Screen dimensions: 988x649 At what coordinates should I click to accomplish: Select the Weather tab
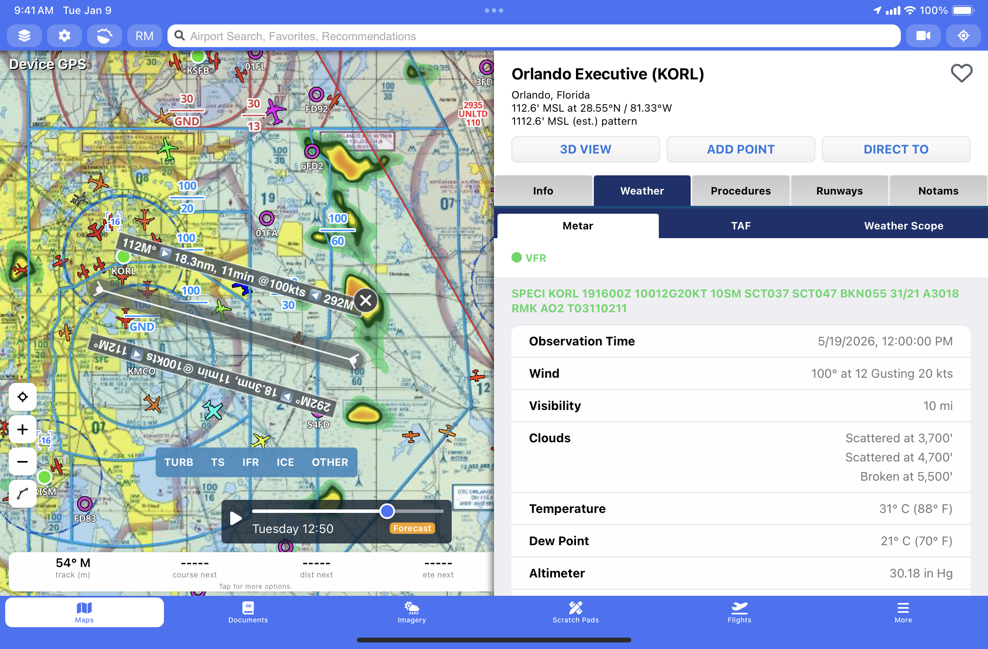point(642,191)
